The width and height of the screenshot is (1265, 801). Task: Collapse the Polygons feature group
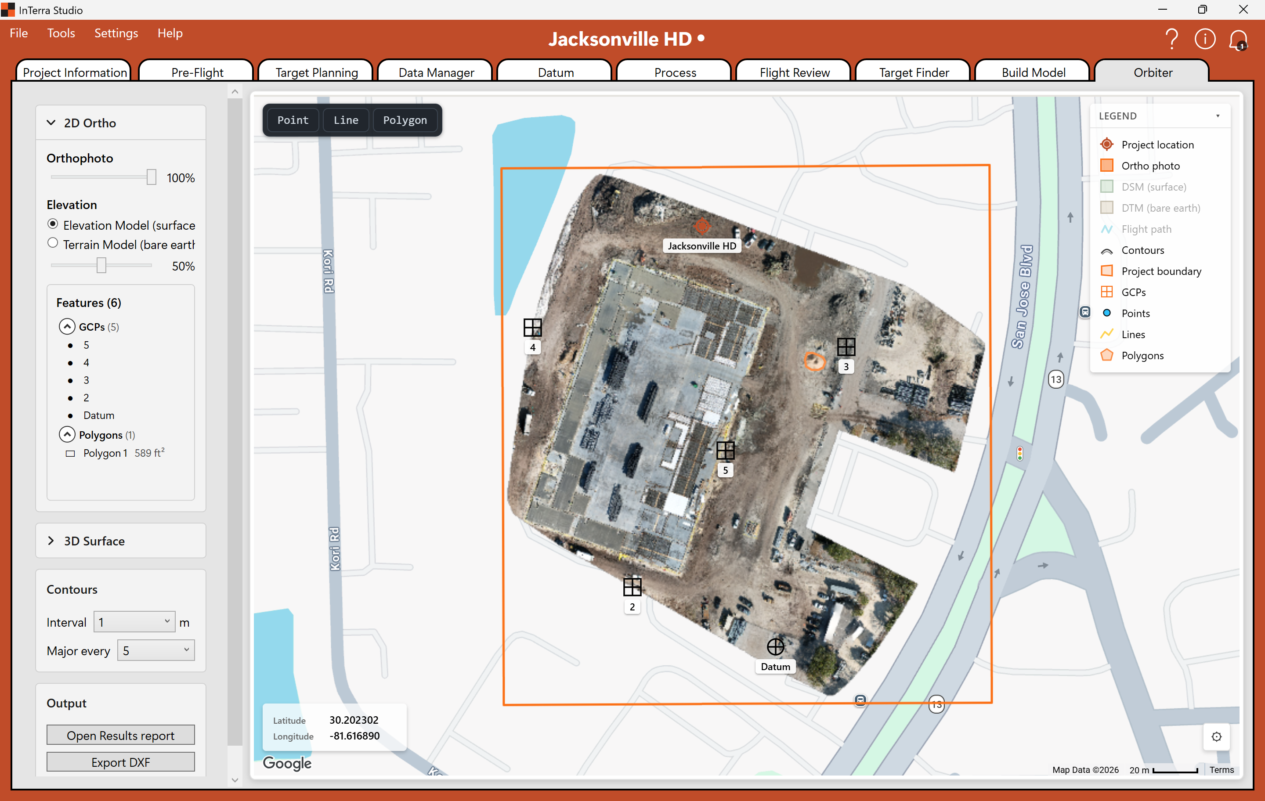tap(67, 434)
